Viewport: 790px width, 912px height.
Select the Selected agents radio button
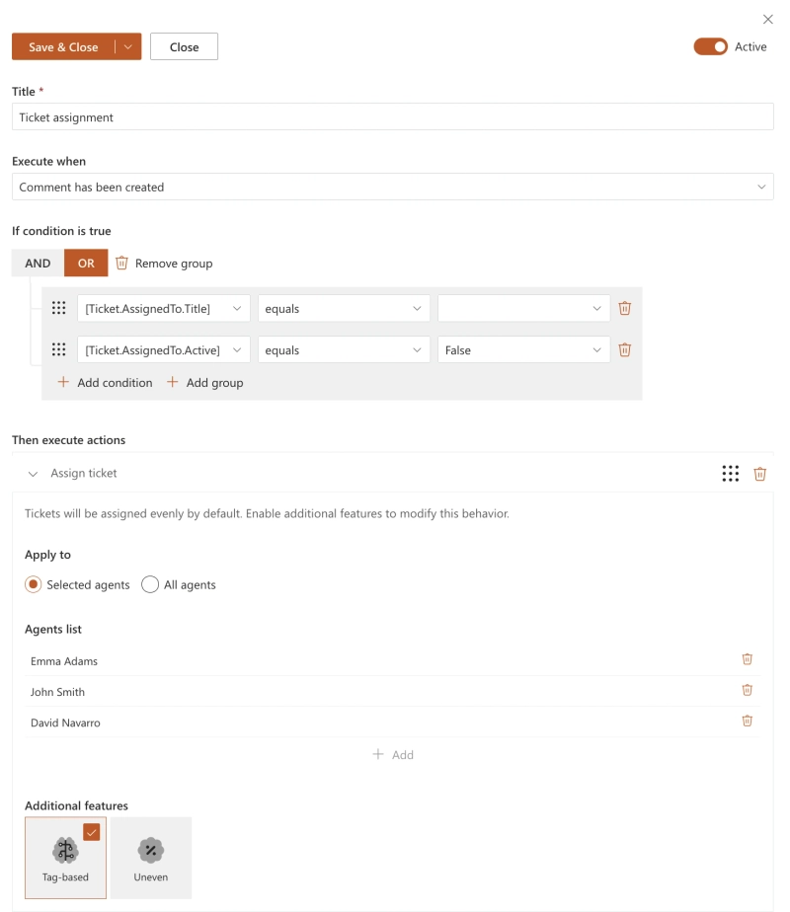point(34,584)
